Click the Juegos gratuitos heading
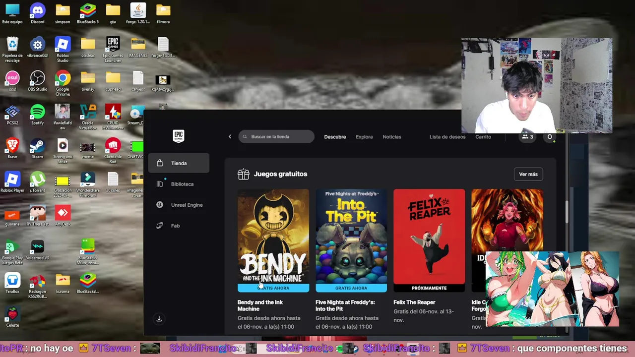Screen dimensions: 635x357 click(280, 174)
